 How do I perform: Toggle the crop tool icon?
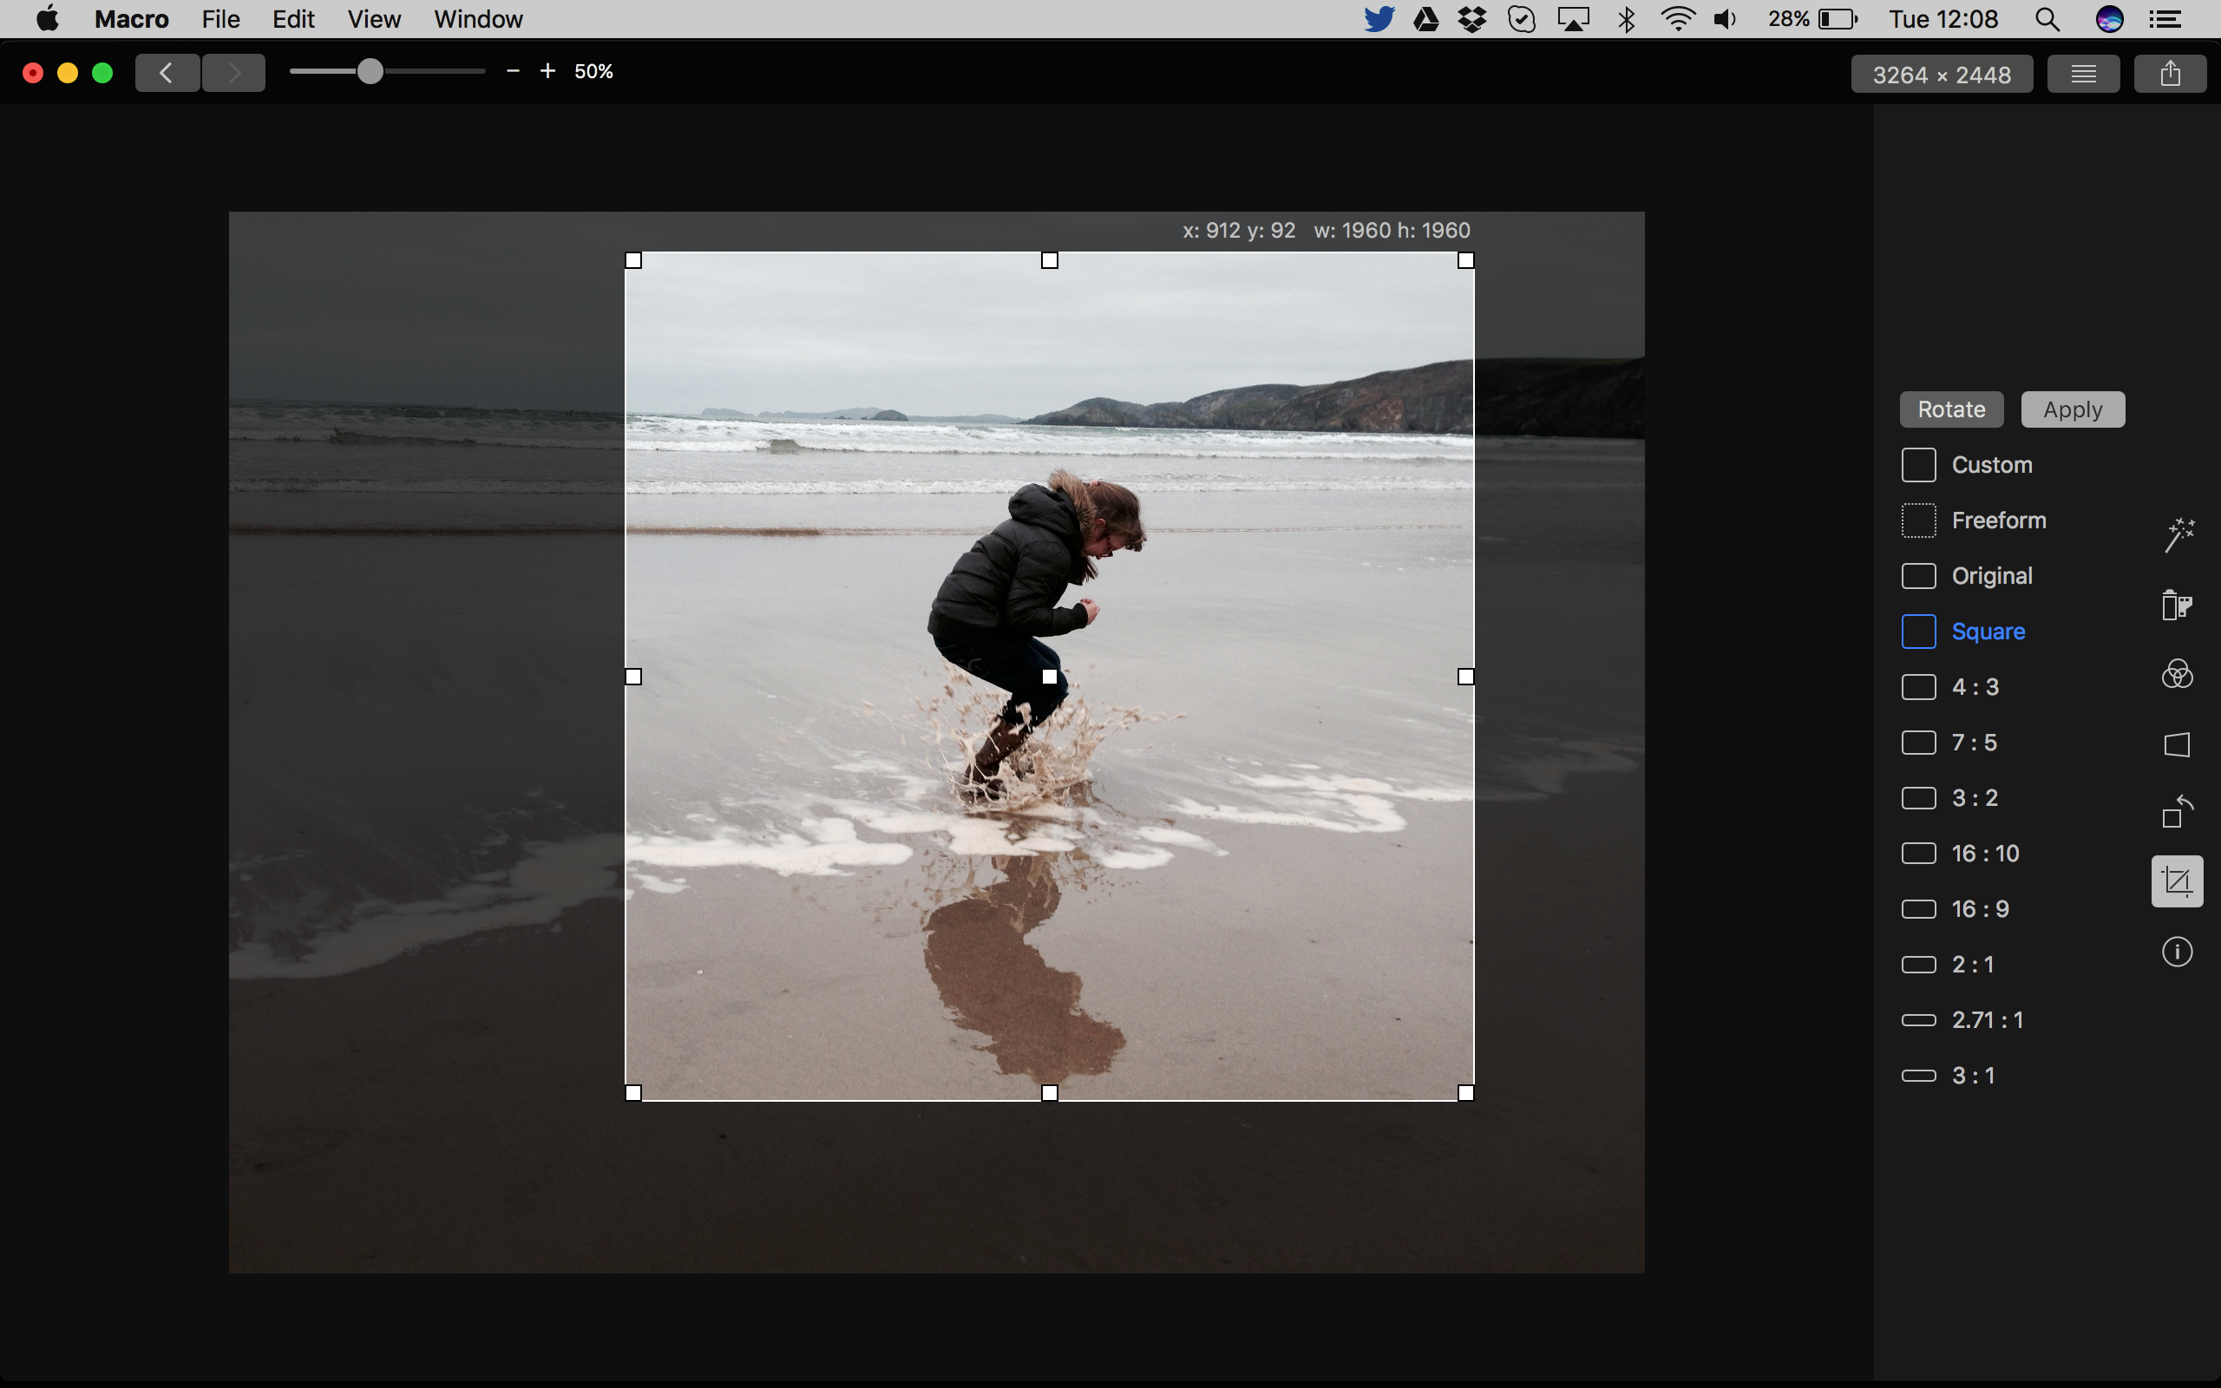pos(2176,881)
